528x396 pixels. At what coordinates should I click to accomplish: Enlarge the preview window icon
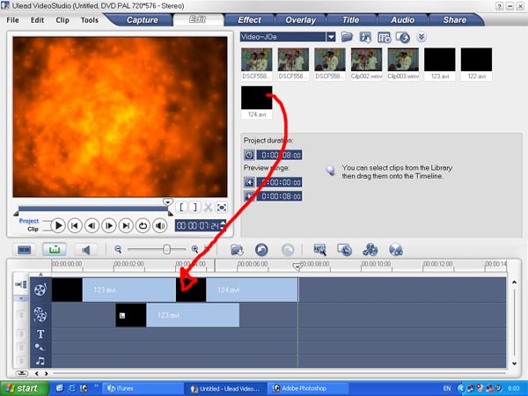pos(222,207)
